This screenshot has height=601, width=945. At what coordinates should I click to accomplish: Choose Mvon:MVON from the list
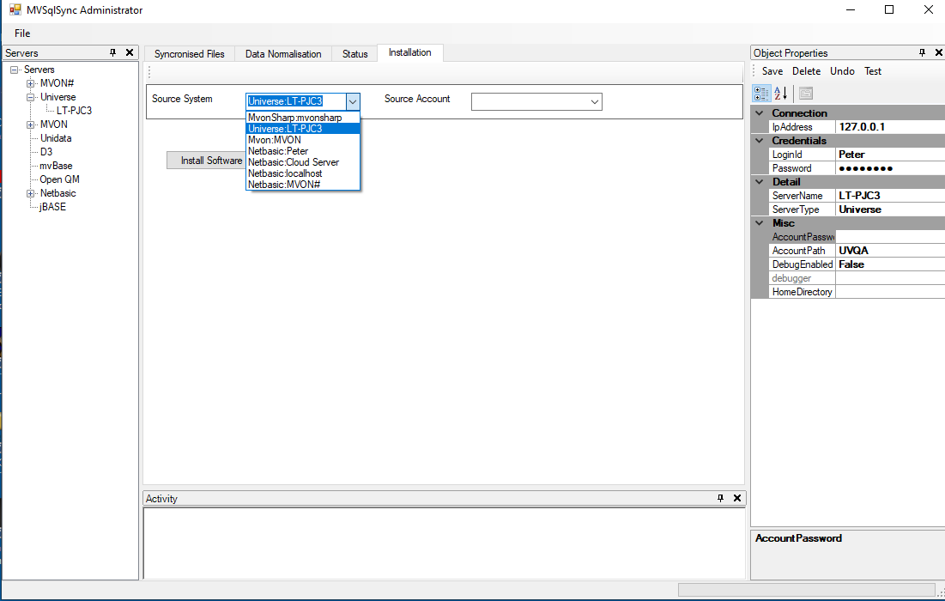coord(303,140)
